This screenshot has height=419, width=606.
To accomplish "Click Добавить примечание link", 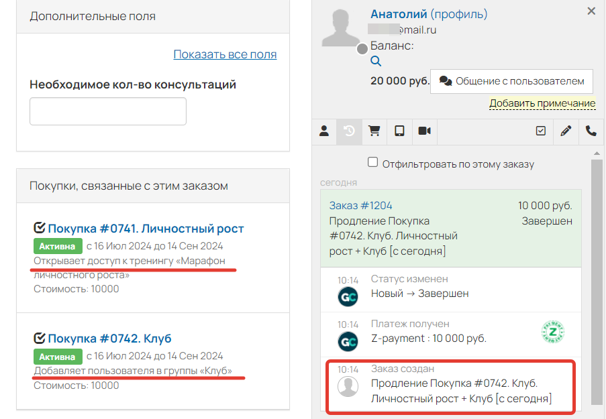I will [x=542, y=103].
